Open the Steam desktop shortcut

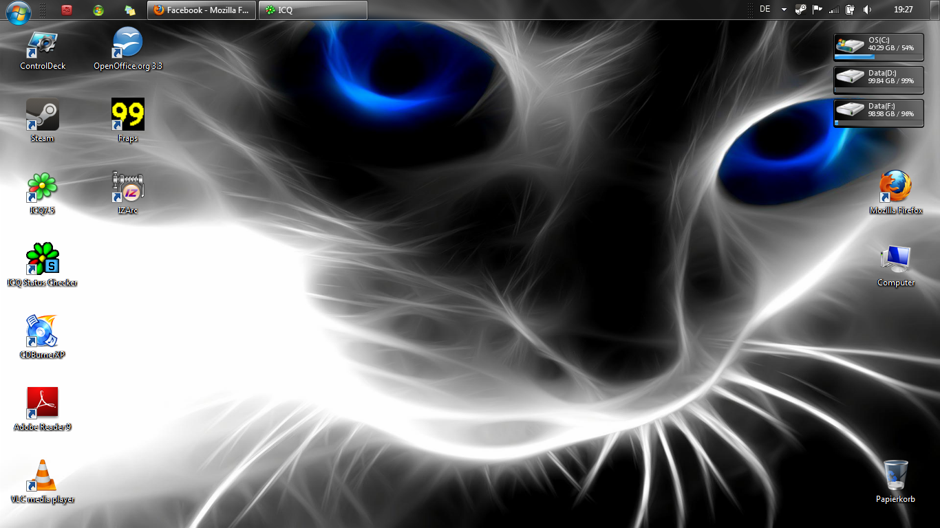coord(43,115)
